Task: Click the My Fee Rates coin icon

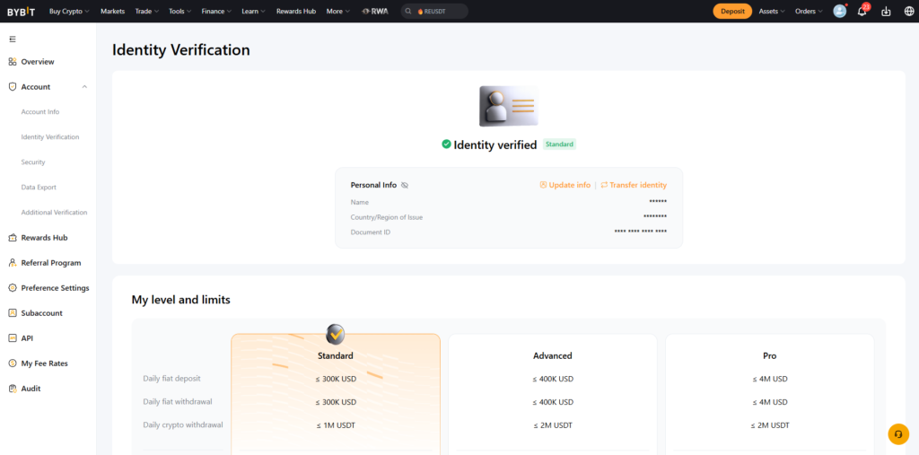Action: pyautogui.click(x=13, y=363)
